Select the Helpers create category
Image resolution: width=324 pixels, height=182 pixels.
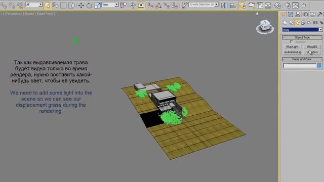(x=309, y=23)
